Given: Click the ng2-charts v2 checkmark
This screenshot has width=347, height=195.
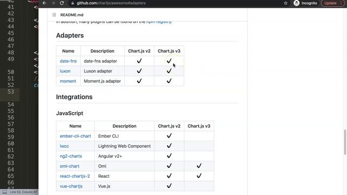Looking at the screenshot, I should coord(169,156).
